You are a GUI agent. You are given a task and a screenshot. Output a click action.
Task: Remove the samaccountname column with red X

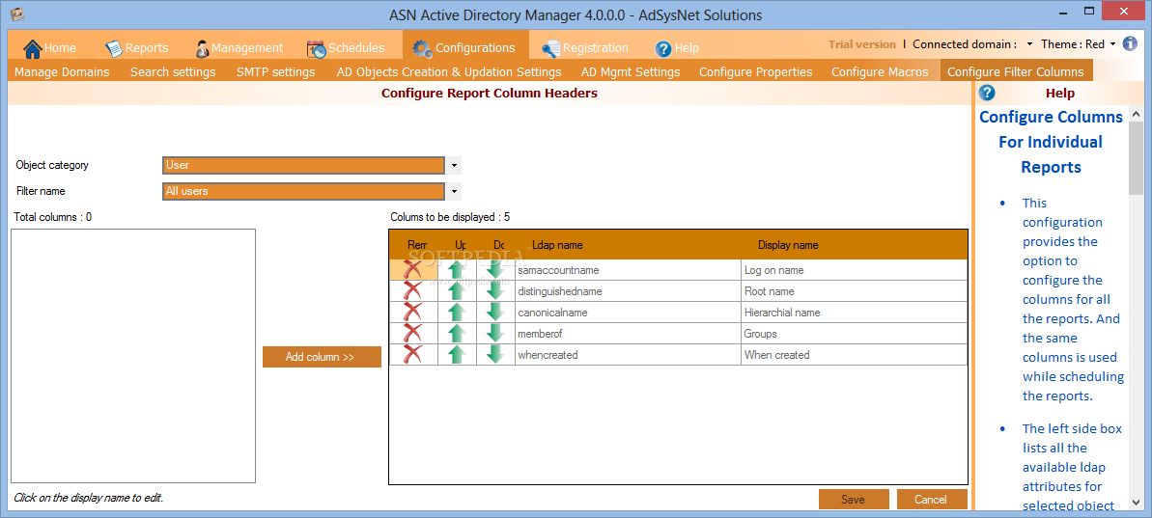413,270
